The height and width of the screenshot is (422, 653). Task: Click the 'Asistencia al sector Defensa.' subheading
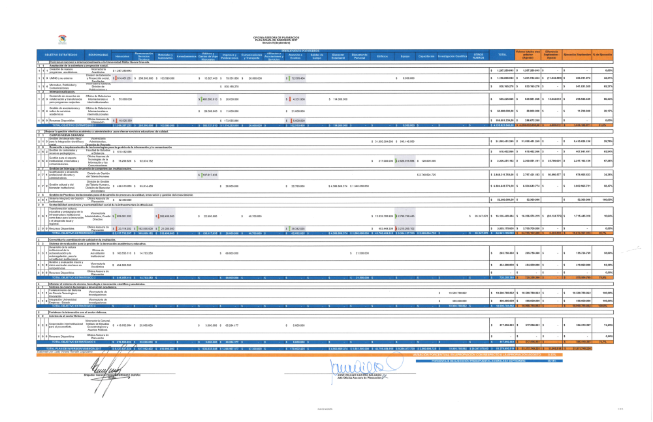tap(67, 316)
